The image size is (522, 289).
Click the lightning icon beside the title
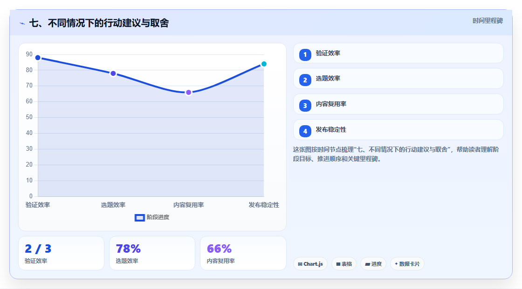coord(22,23)
